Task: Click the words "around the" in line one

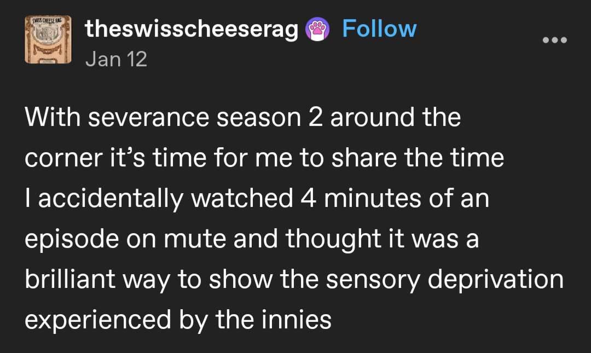Action: coord(395,118)
